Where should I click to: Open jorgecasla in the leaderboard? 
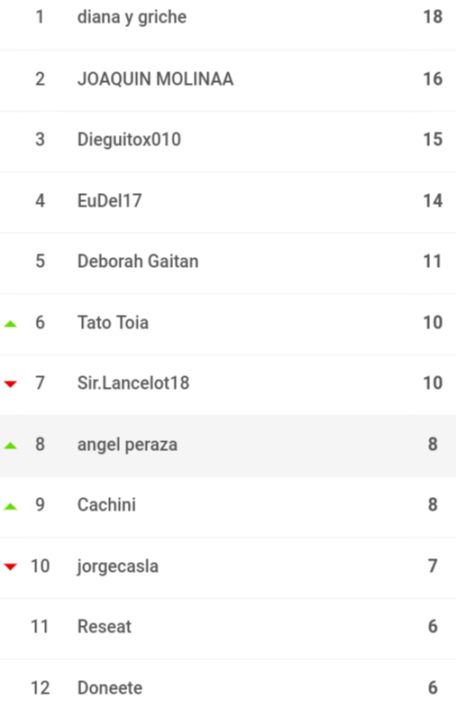[117, 566]
